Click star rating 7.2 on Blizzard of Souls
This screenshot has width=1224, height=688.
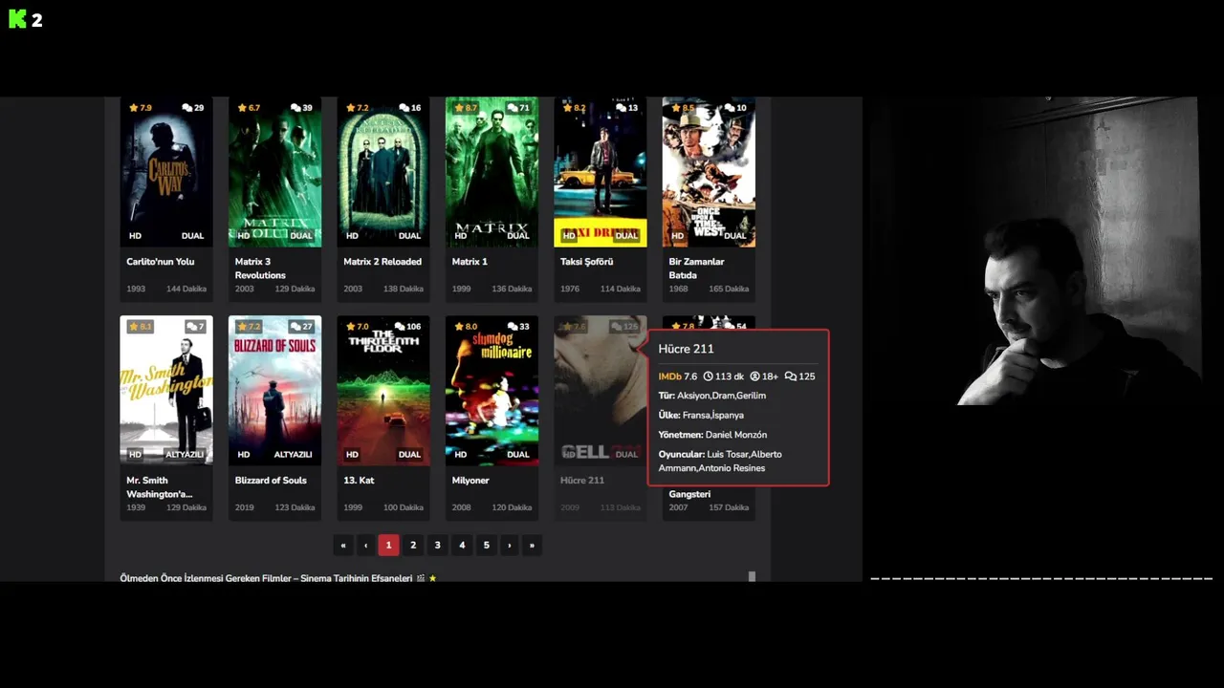click(x=249, y=327)
